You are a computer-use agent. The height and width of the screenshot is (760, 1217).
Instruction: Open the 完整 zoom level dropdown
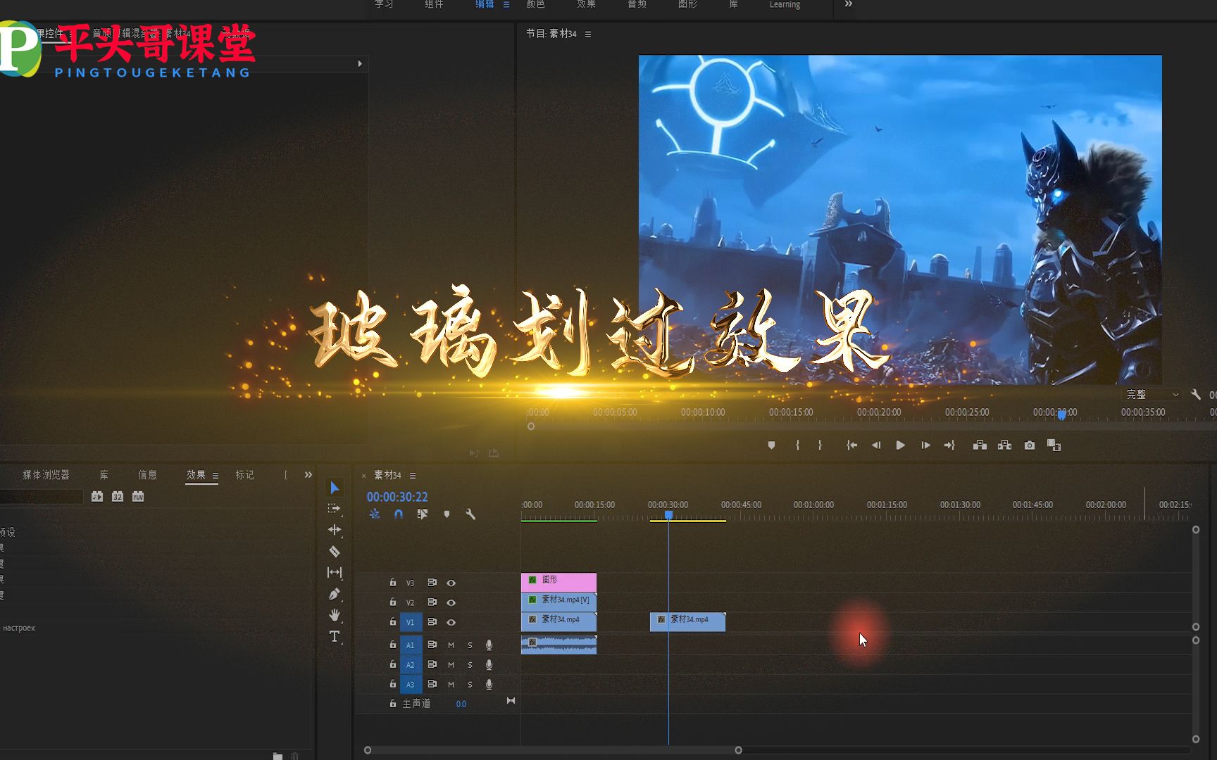pyautogui.click(x=1150, y=395)
